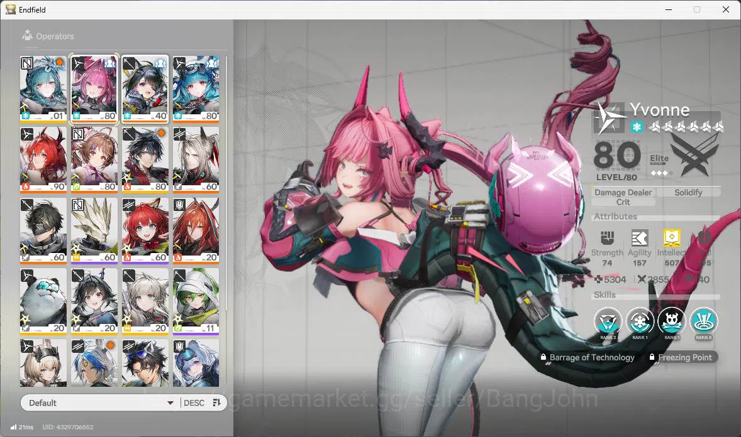Click the Operators header icon
This screenshot has width=741, height=437.
tap(28, 35)
